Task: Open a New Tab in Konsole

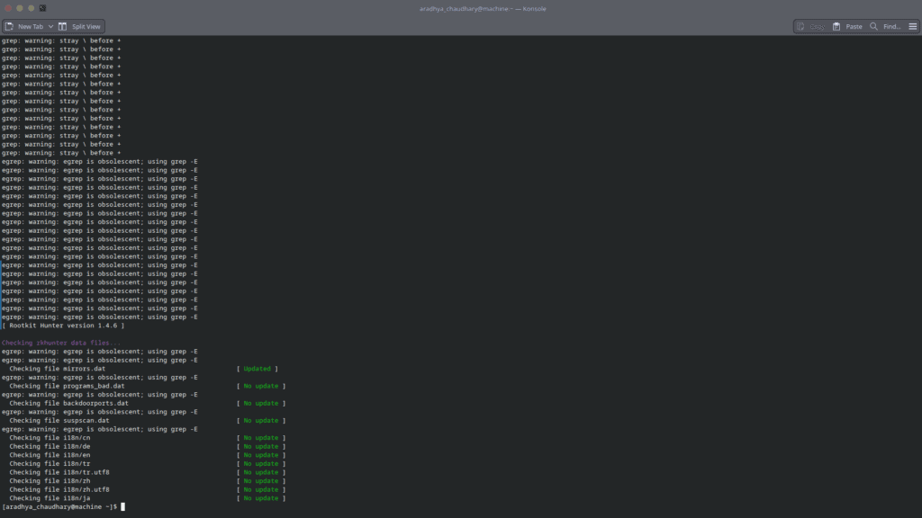Action: point(24,26)
